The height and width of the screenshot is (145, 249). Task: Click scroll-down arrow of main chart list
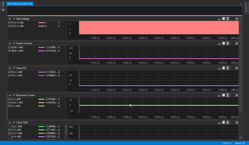pyautogui.click(x=241, y=138)
